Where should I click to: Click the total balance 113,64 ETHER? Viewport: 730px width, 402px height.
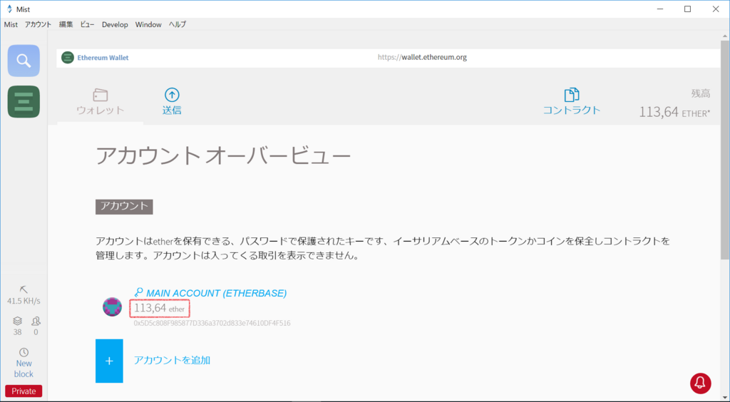click(x=674, y=112)
